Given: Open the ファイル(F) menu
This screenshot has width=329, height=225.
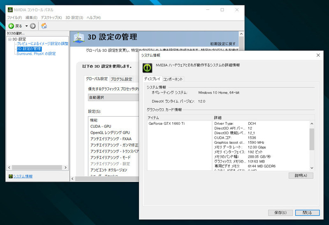Looking at the screenshot, I should pos(14,18).
